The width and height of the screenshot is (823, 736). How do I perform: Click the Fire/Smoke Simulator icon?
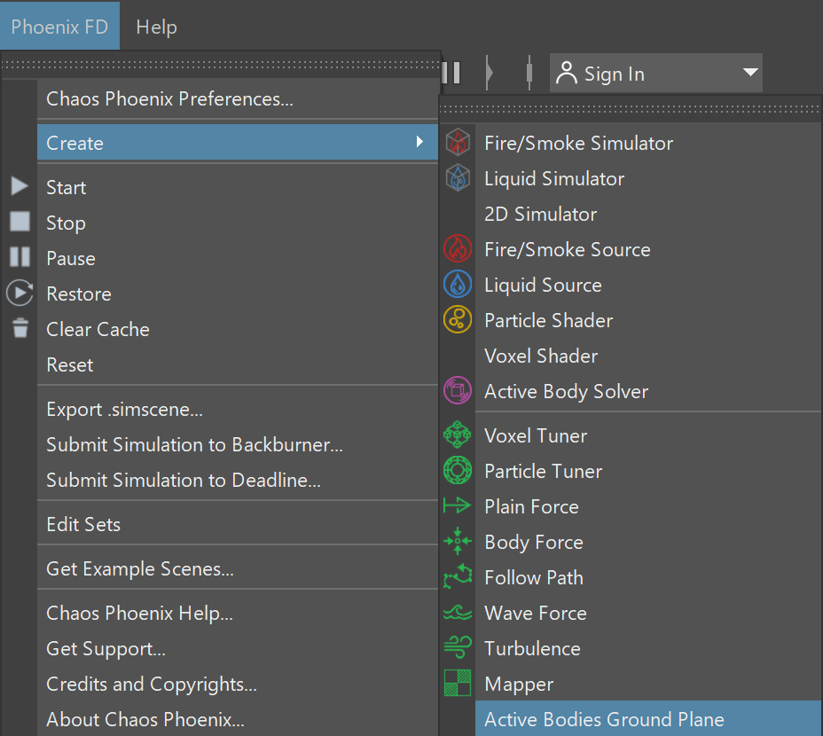click(x=458, y=142)
